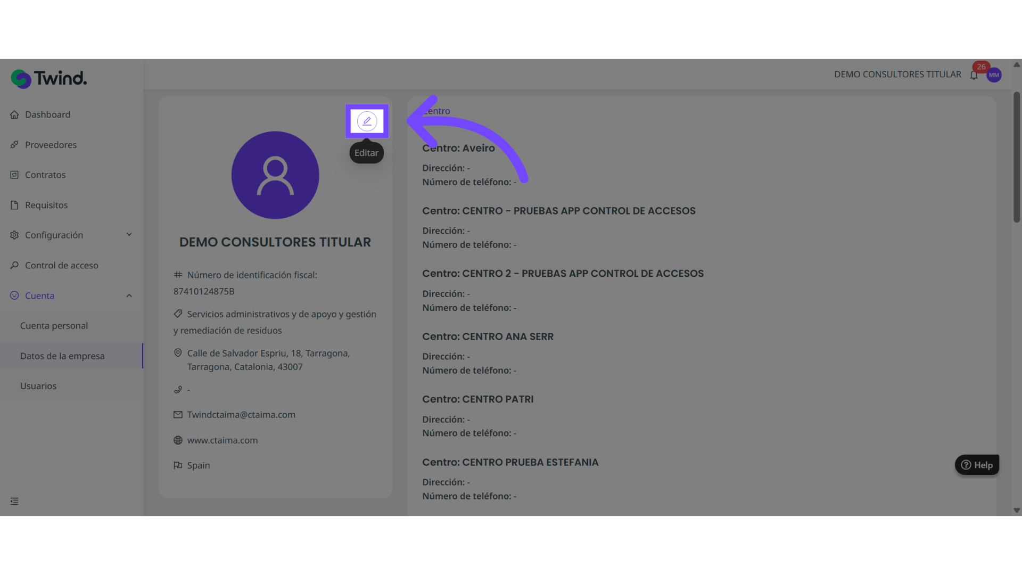Open the Help button
Screen dimensions: 1022x575
[977, 465]
